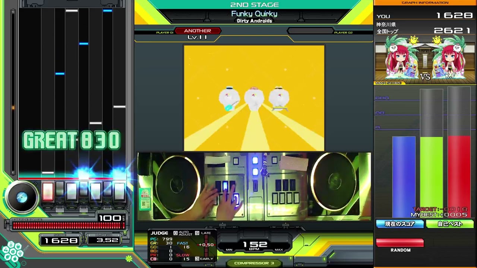Click the MYBEST:+0005 difference text
Screen dimensions: 477x268
tap(439, 215)
